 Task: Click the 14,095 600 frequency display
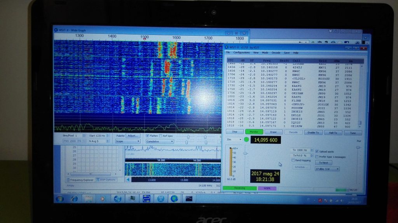(265, 140)
